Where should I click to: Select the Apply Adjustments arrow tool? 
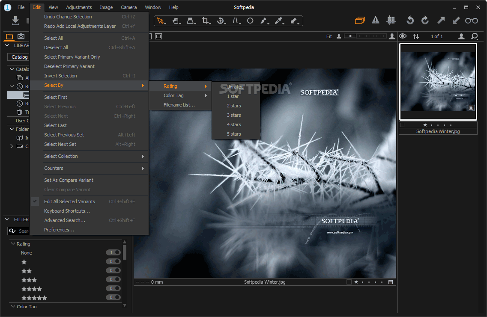(x=294, y=21)
